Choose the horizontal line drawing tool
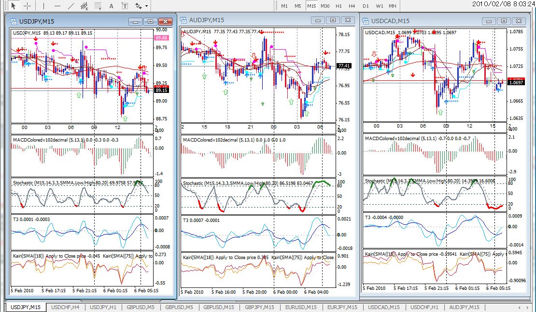This screenshot has width=536, height=312. [57, 5]
